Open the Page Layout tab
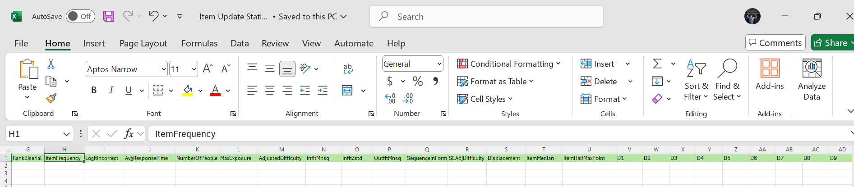This screenshot has height=187, width=854. 143,43
